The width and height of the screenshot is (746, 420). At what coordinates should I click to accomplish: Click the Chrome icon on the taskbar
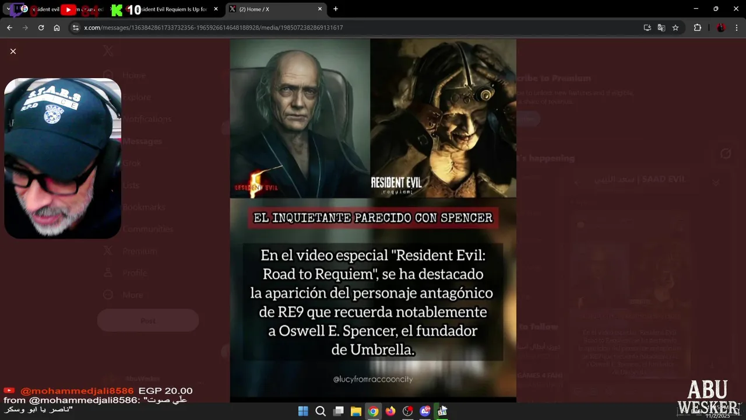tap(373, 411)
